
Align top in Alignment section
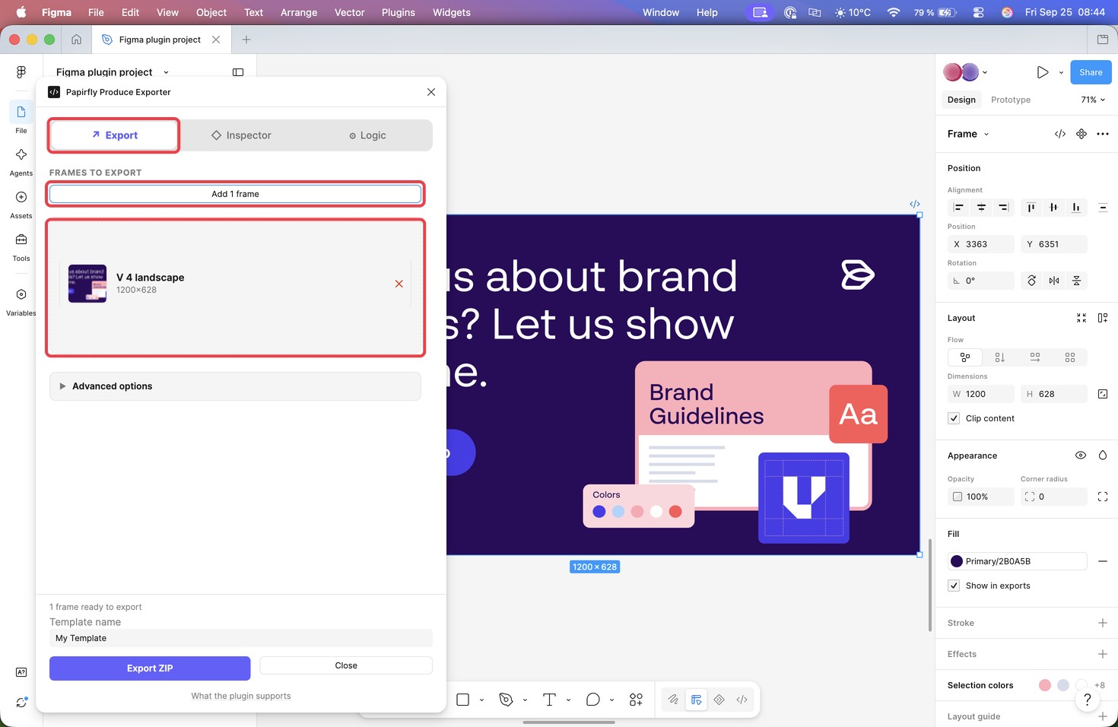tap(1031, 208)
